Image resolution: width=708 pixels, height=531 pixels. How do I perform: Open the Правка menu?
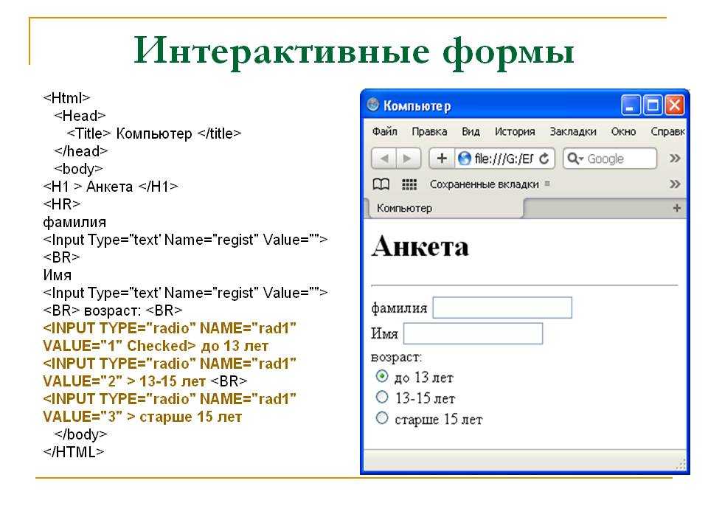pos(429,131)
